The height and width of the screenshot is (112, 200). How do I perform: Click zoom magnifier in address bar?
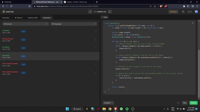click(151, 6)
